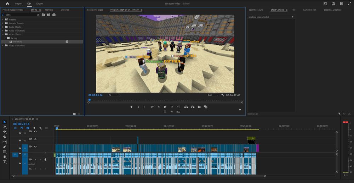Toggle V1 track output eye
Viewport: 354px width, 183px height.
pos(35,146)
